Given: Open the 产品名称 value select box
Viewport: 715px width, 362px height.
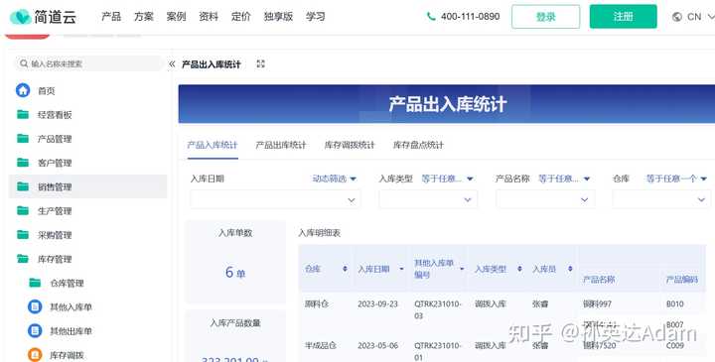Looking at the screenshot, I should point(545,199).
